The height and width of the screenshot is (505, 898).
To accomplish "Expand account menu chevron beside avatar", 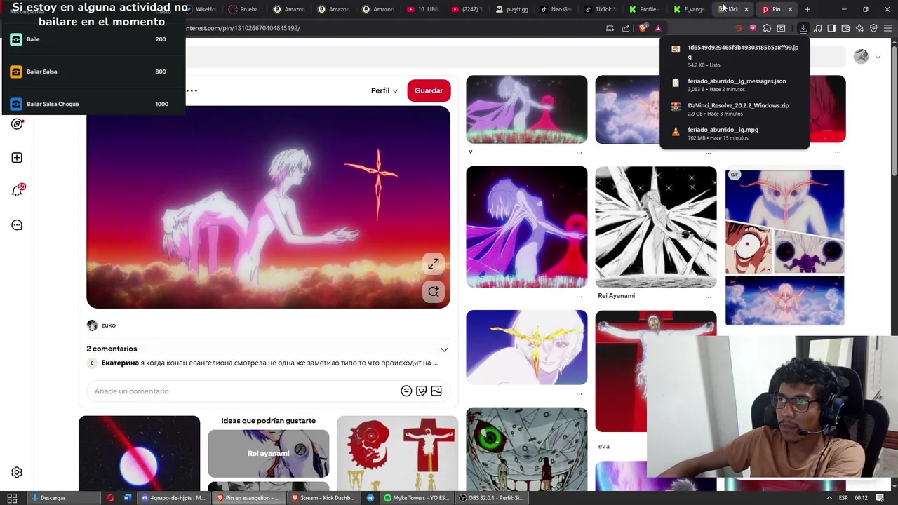I will [878, 57].
